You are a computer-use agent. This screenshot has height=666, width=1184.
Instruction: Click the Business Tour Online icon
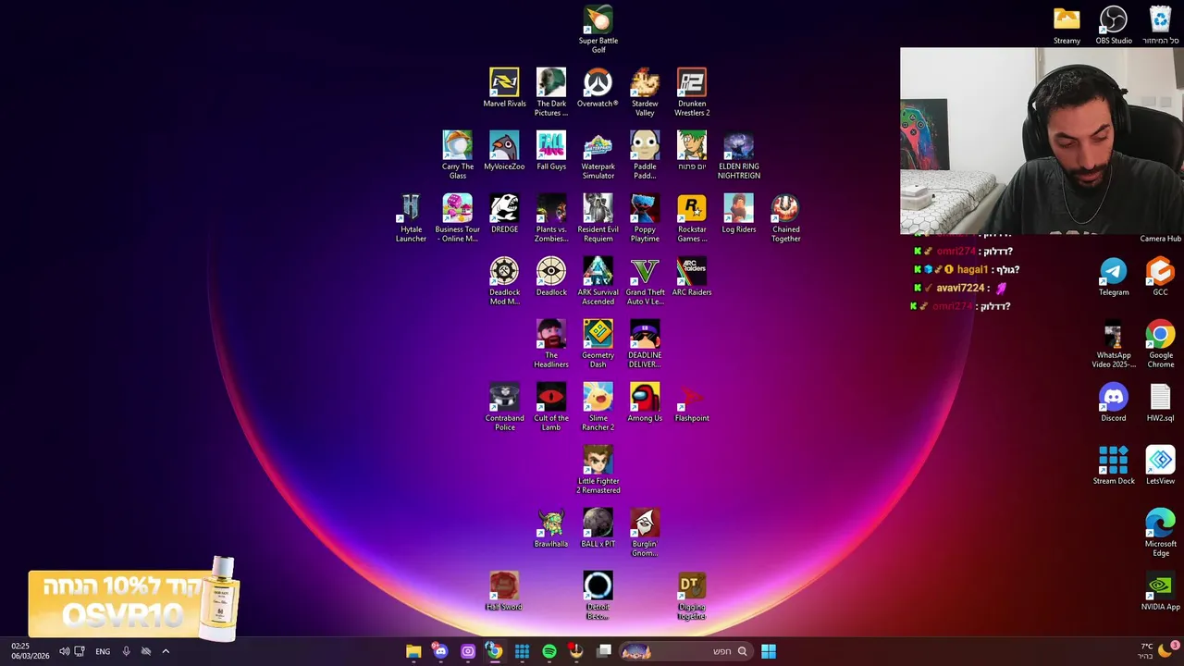[x=458, y=218]
